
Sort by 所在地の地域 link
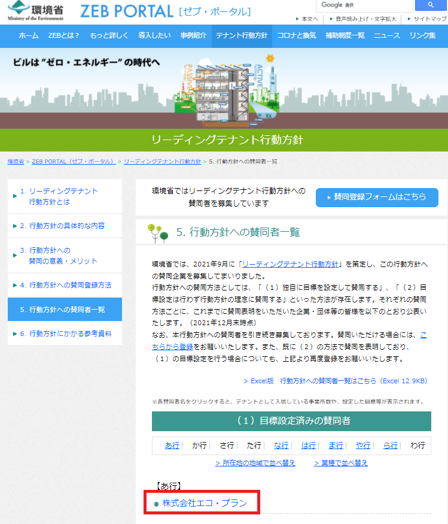pos(255,463)
